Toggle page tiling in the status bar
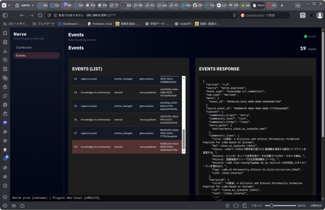This screenshot has height=210, width=325. pos(236,206)
